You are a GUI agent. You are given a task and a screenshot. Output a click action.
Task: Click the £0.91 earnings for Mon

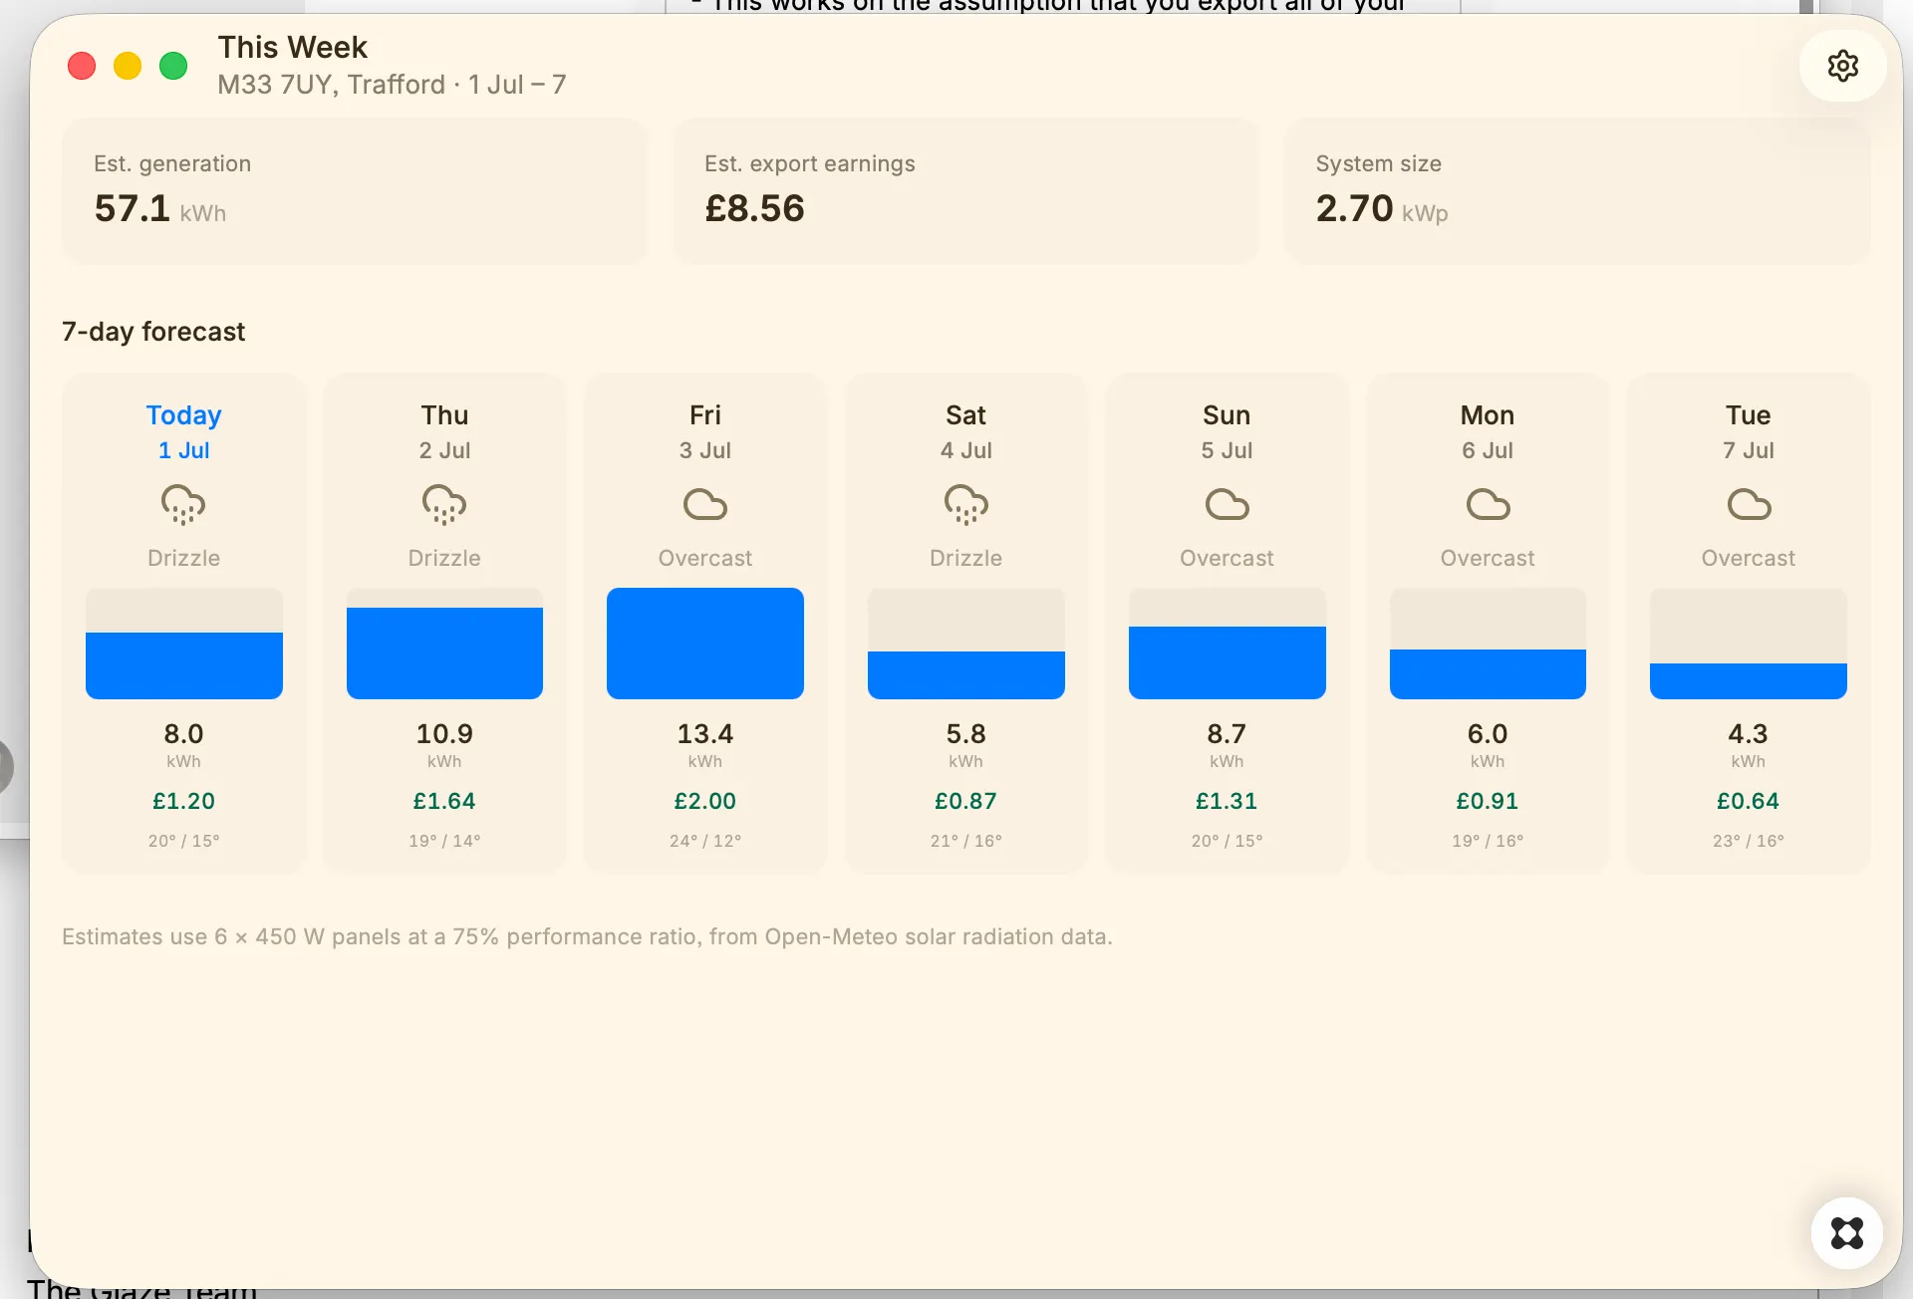pos(1488,801)
